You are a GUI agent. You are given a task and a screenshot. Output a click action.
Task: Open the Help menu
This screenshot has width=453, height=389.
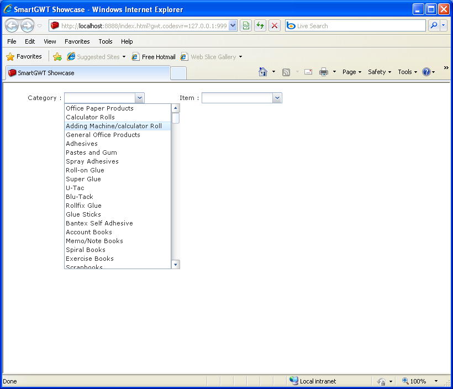click(127, 41)
